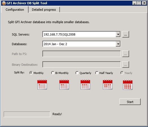Click the Yearly calendar icon
This screenshot has height=127, width=148.
tap(128, 85)
